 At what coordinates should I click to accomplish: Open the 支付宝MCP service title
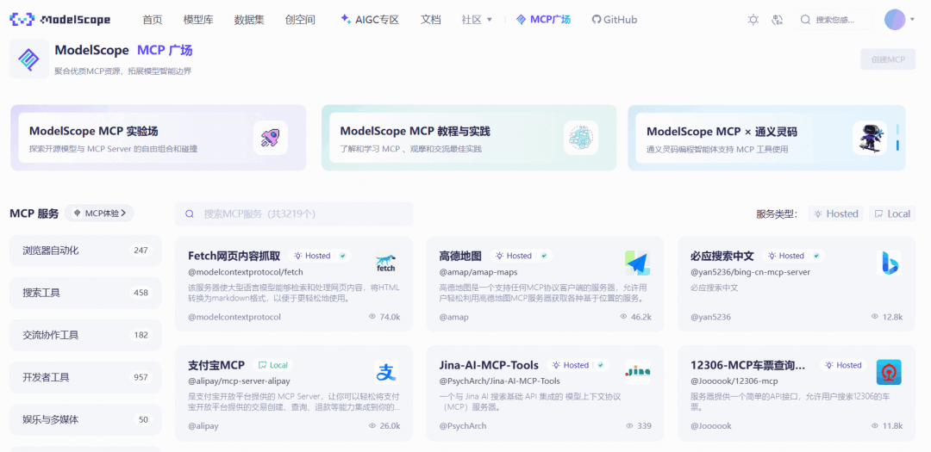[x=216, y=365]
